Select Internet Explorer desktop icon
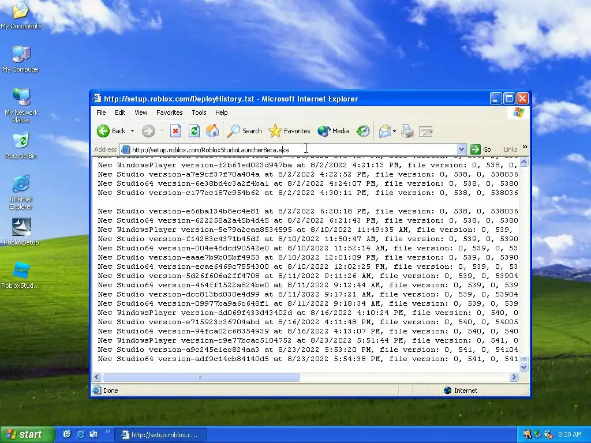The height and width of the screenshot is (443, 591). [x=21, y=192]
